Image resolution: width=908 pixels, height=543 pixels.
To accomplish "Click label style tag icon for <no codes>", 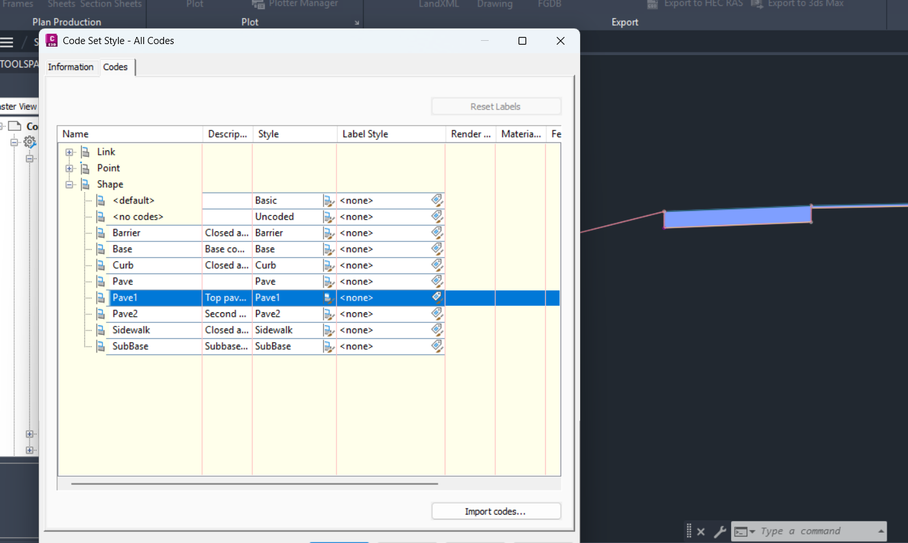I will coord(437,216).
